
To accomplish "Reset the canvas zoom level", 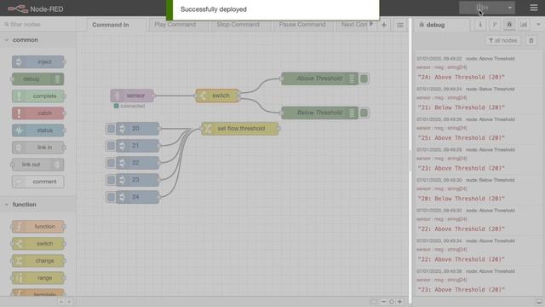I will 392,302.
